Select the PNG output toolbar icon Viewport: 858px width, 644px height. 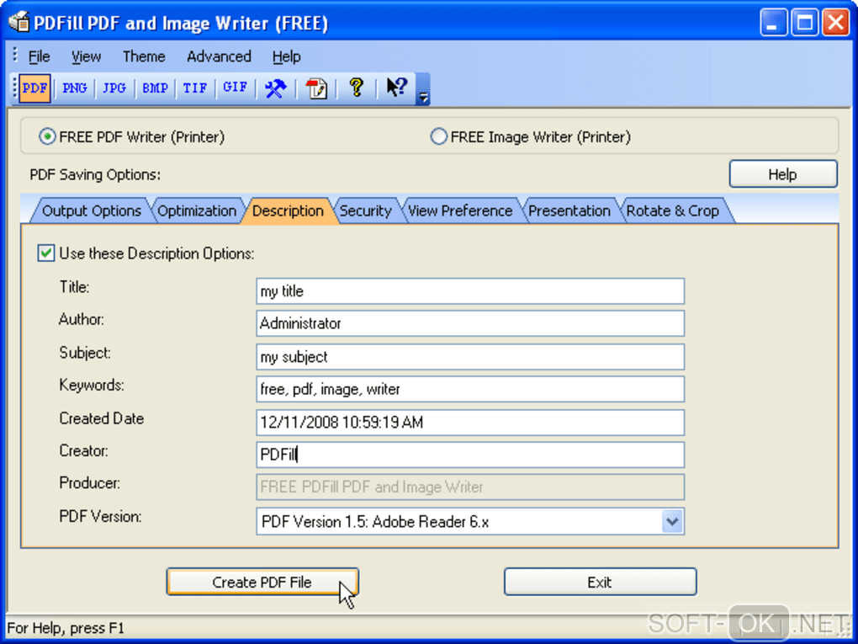coord(74,88)
